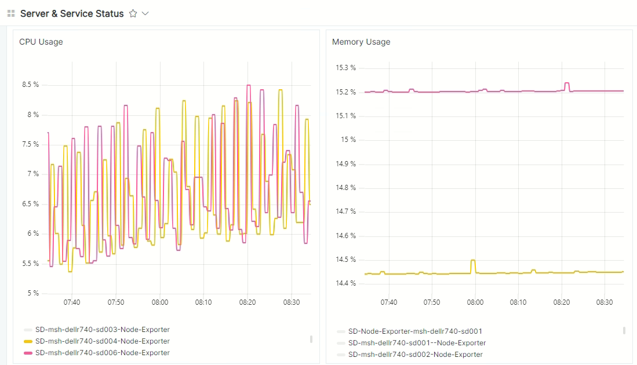This screenshot has height=365, width=637.
Task: Toggle SD-msh-dellr740-sd001--Node-Exporter legend entry
Action: 417,343
